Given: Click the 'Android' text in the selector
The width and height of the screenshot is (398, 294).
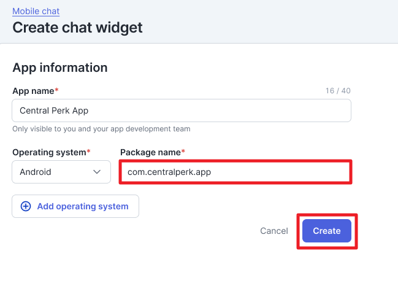Looking at the screenshot, I should click(36, 172).
